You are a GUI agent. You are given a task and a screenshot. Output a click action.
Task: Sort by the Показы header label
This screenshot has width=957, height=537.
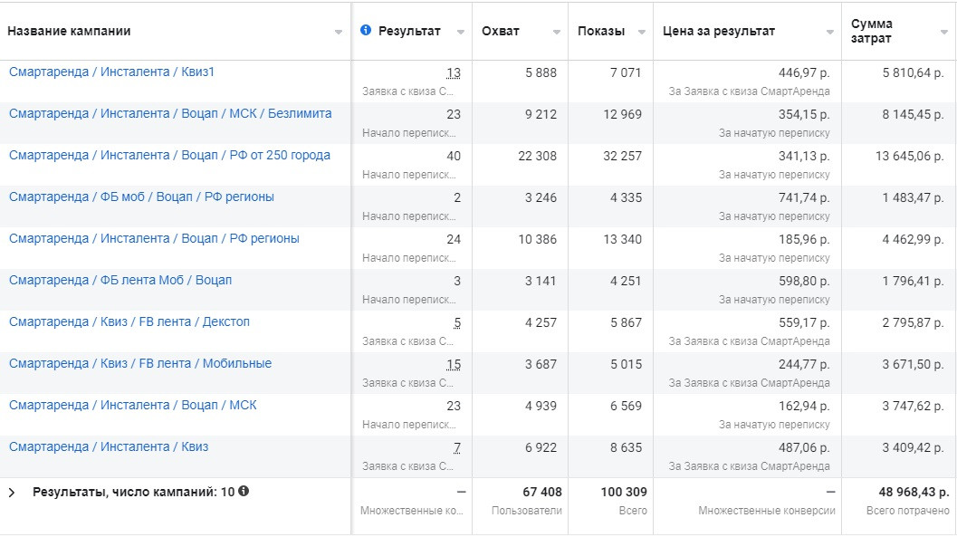coord(601,31)
